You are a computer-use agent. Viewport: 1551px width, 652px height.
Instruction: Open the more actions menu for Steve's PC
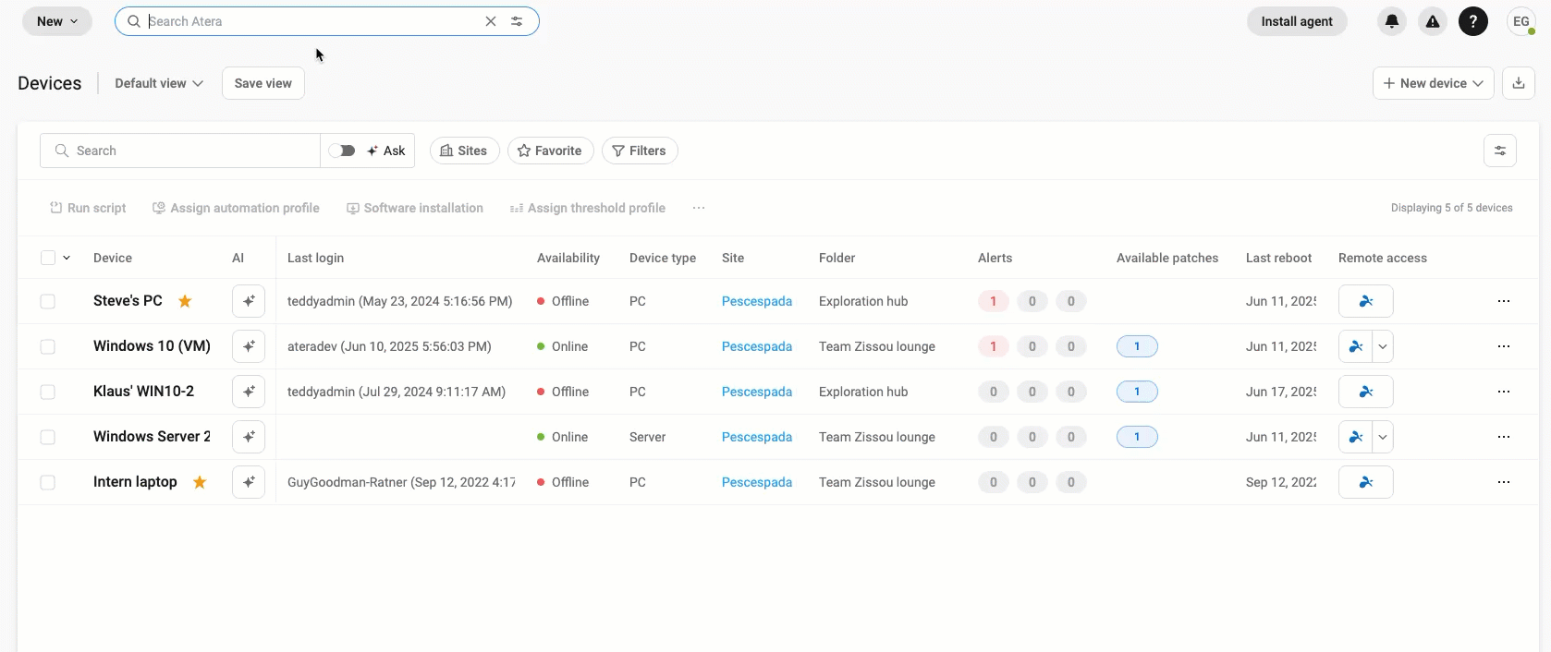(x=1504, y=301)
